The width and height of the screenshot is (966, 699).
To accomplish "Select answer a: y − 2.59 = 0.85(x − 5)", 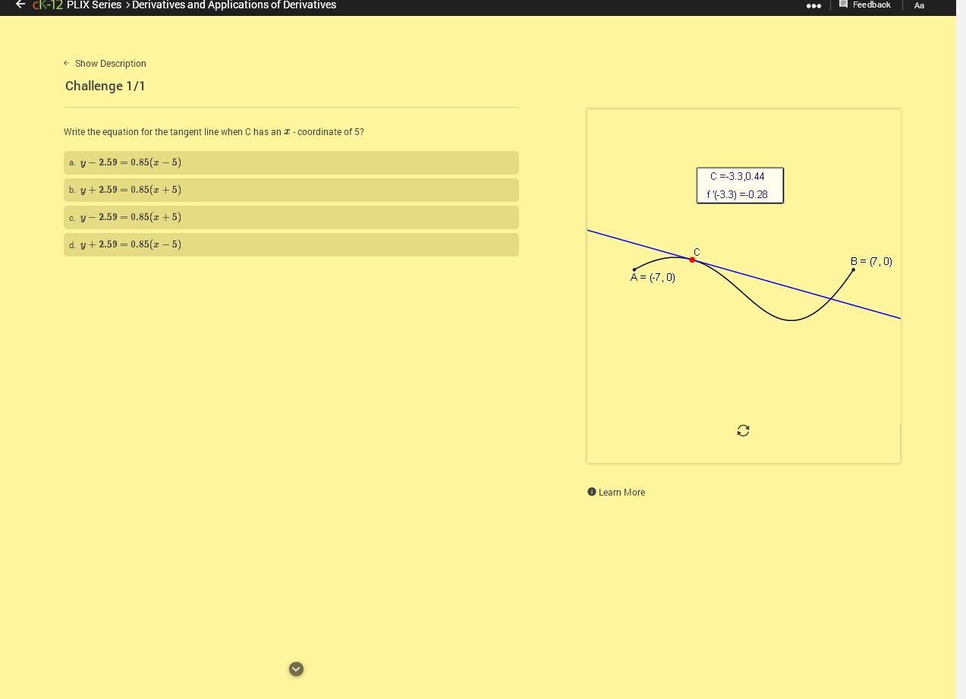I will (x=291, y=162).
